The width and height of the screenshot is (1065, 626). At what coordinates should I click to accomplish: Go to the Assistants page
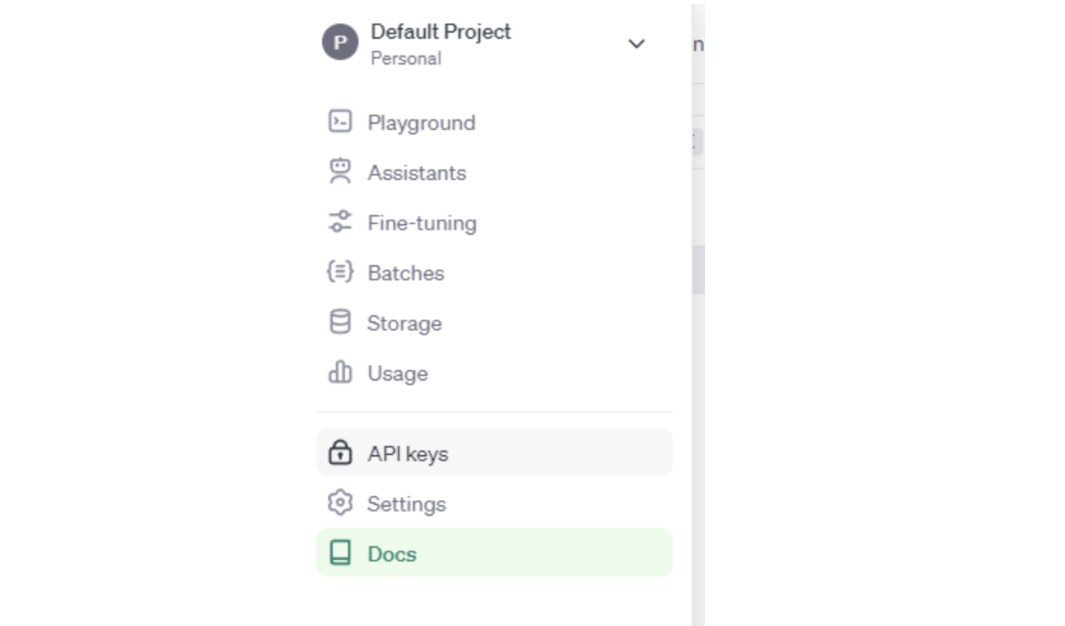coord(417,173)
